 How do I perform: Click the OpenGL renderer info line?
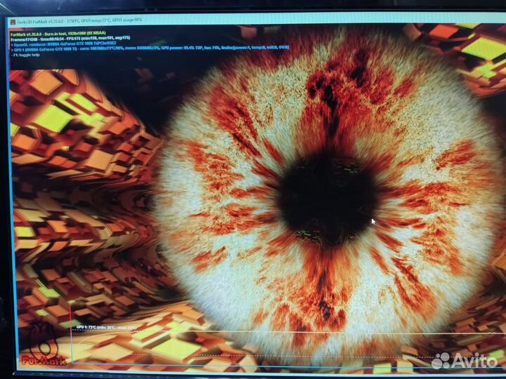[63, 43]
